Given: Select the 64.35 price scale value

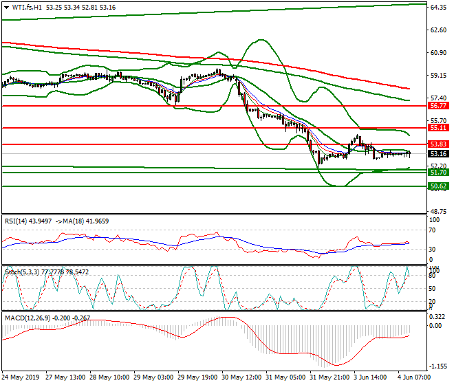Looking at the screenshot, I should (x=438, y=8).
